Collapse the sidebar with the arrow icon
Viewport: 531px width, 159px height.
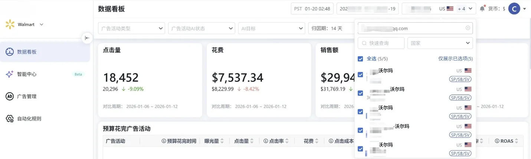coord(87,38)
